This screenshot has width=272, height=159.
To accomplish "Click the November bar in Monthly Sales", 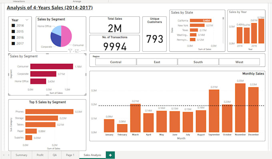I will [240, 108].
